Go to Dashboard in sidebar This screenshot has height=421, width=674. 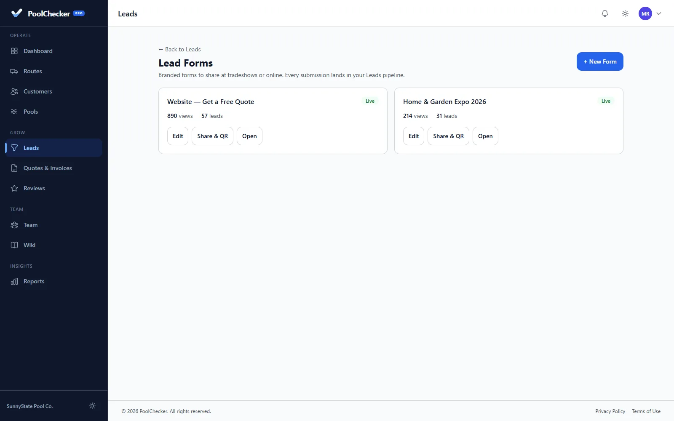(54, 51)
